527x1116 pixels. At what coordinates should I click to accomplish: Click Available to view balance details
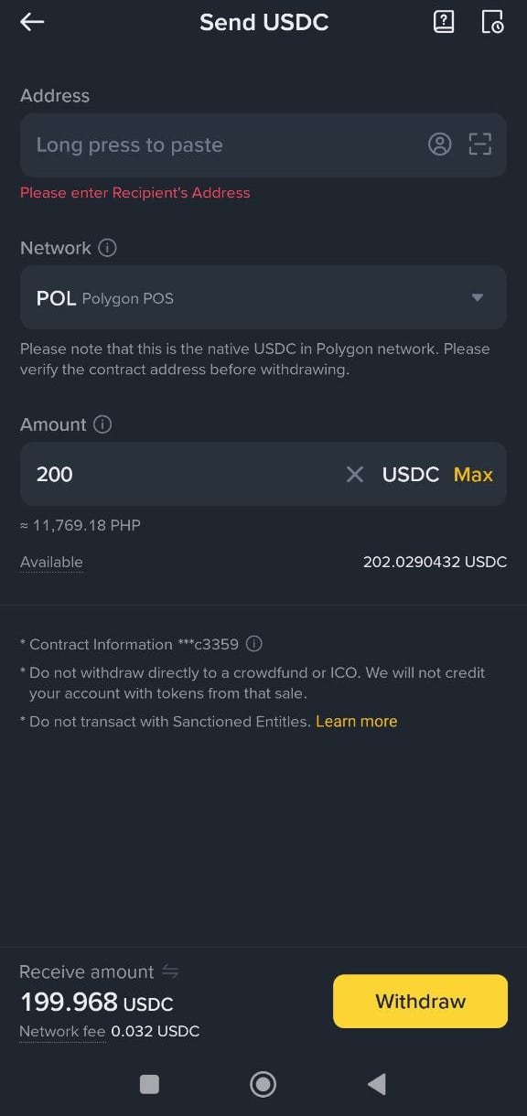pyautogui.click(x=50, y=562)
